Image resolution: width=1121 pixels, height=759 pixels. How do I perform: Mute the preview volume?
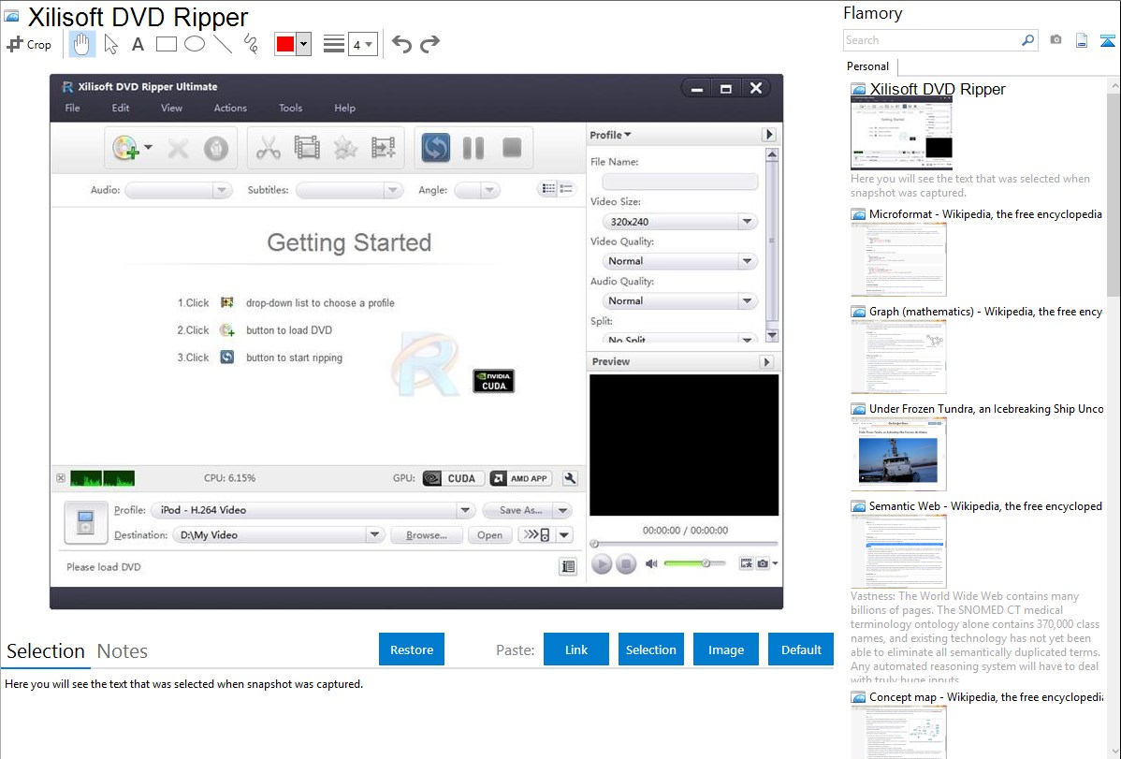click(651, 563)
